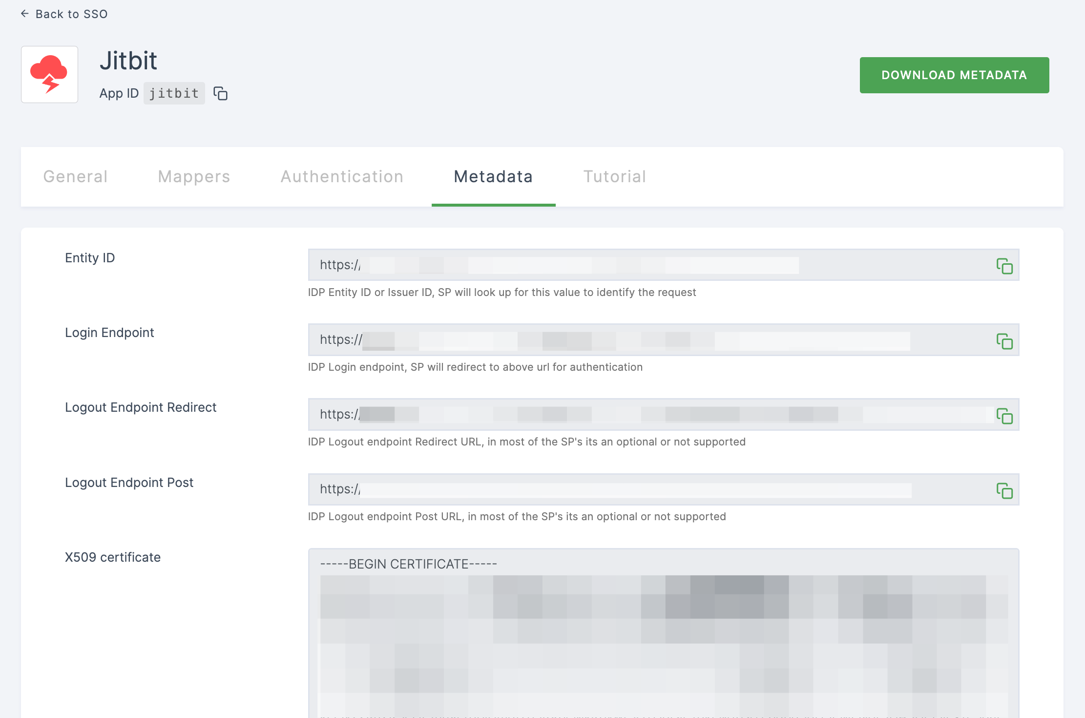This screenshot has height=718, width=1085.
Task: Click the X509 certificate text area
Action: click(x=663, y=633)
